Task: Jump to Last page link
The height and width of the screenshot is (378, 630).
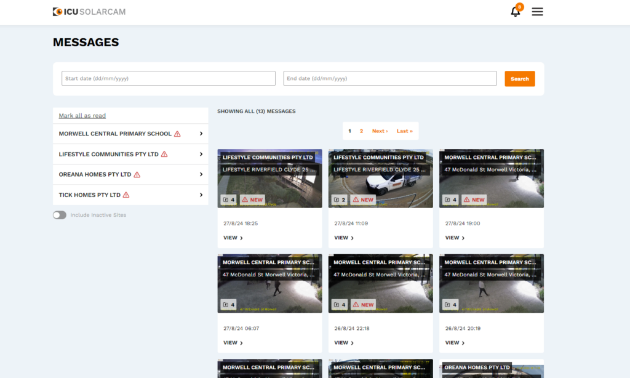Action: point(405,131)
